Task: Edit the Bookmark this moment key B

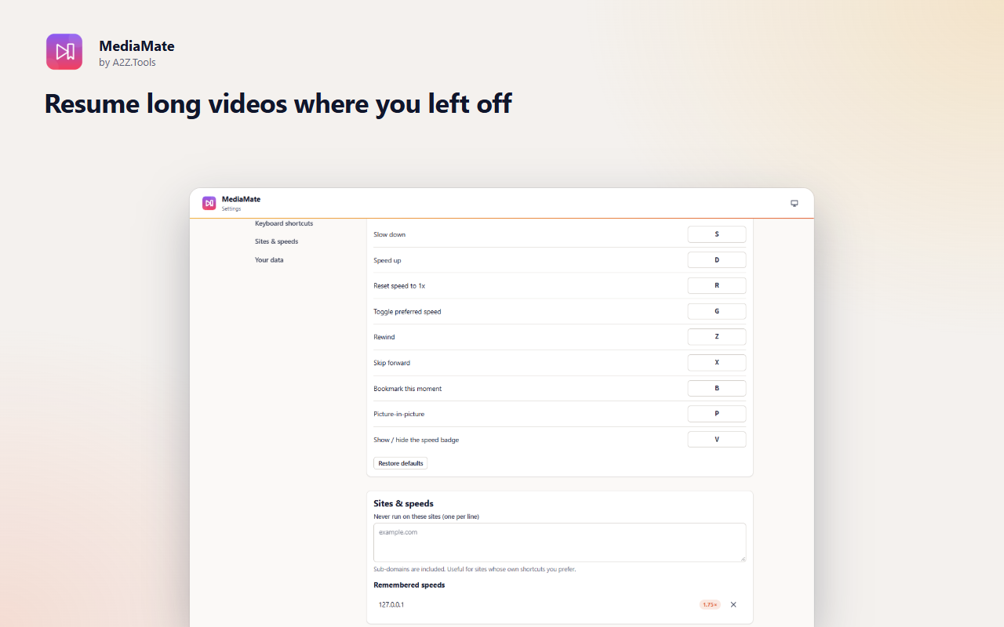Action: (717, 389)
